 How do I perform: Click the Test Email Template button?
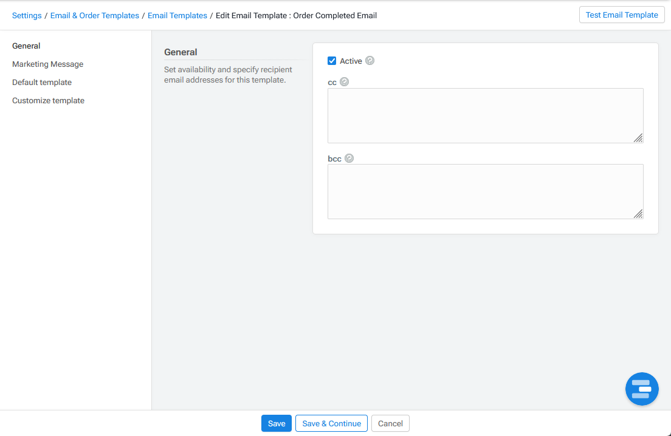tap(621, 15)
